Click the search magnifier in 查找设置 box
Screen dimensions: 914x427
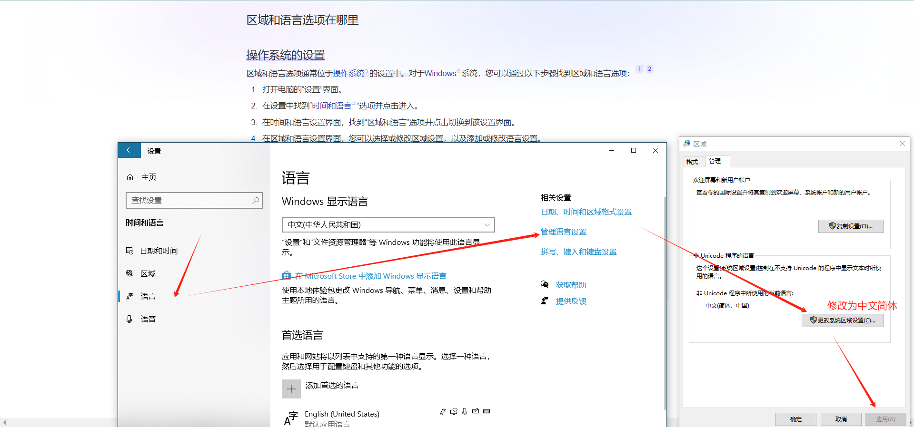click(x=256, y=201)
